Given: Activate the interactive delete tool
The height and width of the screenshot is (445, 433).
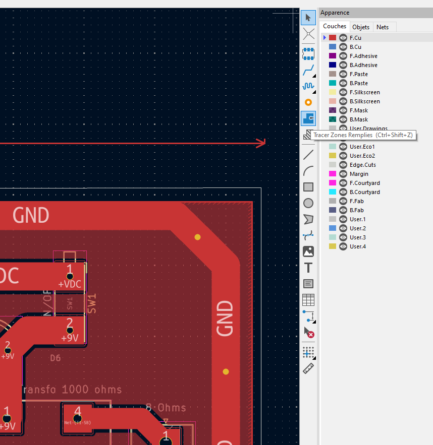Looking at the screenshot, I should point(308,333).
